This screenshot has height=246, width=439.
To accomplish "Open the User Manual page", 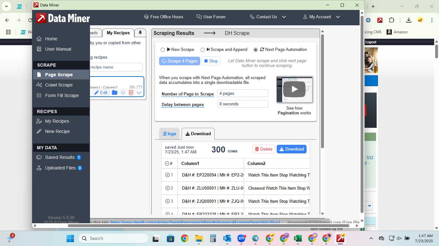I will click(x=58, y=49).
